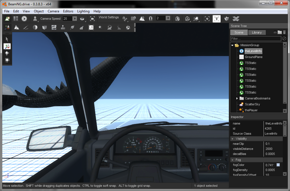This screenshot has width=290, height=191.
Task: Toggle terrain snapping icon
Action: coord(142,19)
